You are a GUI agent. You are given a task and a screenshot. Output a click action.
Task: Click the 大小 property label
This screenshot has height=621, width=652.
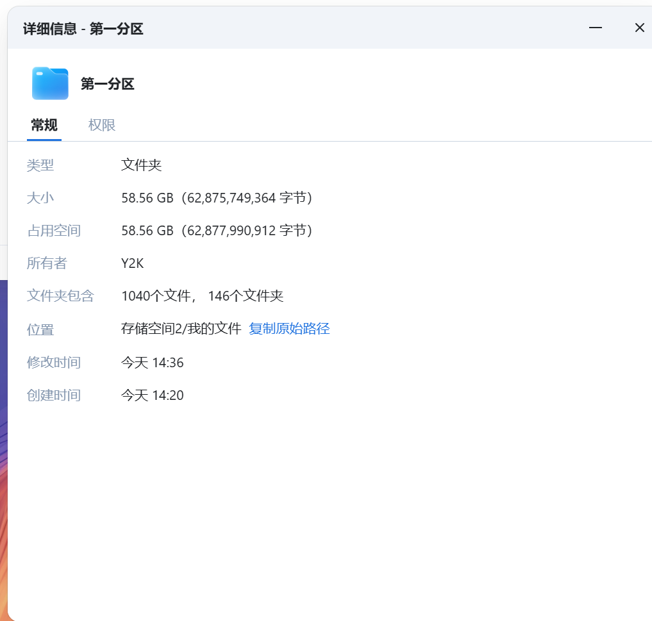[40, 197]
